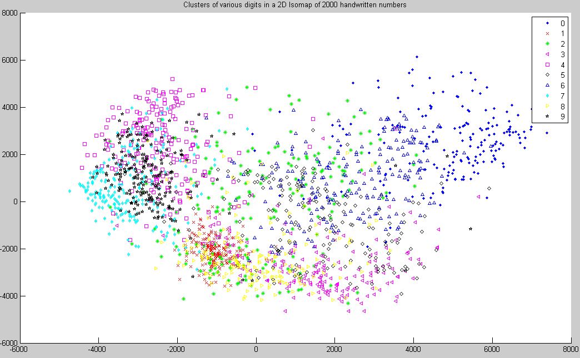Click the legend label "0"

(563, 23)
